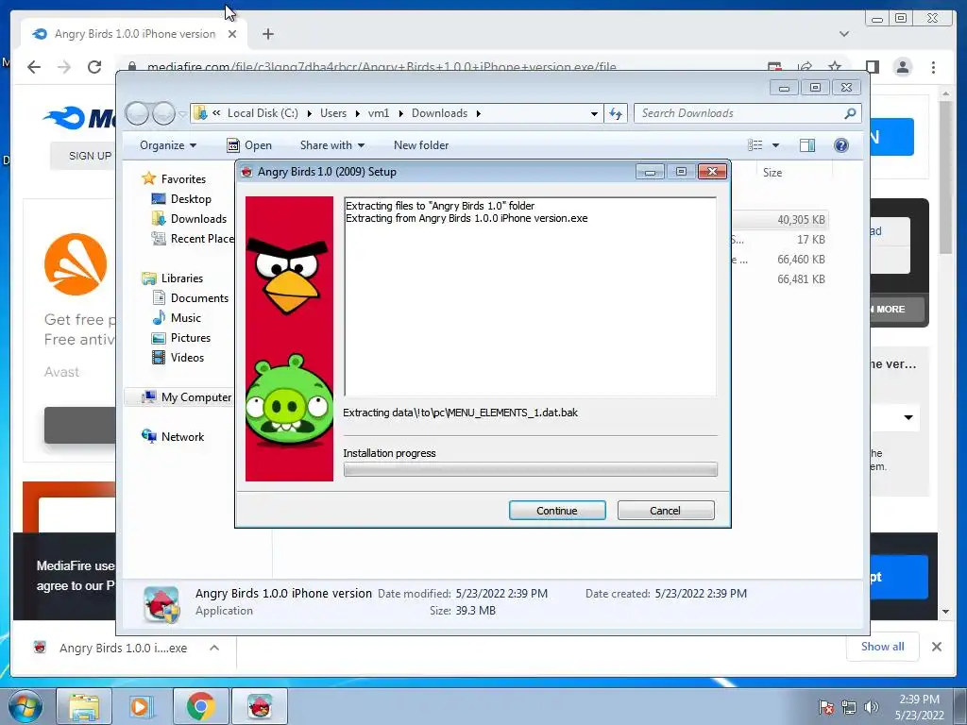Expand the Share with menu
The image size is (967, 725).
click(332, 145)
